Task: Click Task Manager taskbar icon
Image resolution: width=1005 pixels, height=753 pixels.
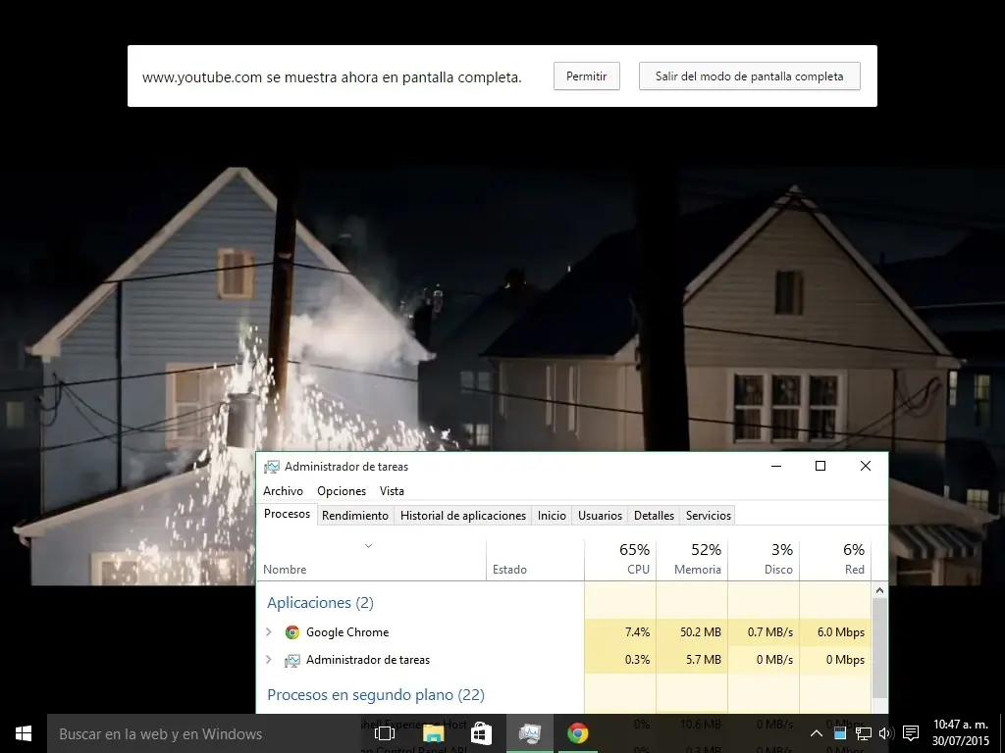Action: coord(529,733)
